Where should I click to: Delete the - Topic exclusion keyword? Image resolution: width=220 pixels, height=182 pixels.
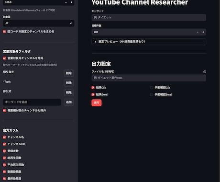[x=69, y=83]
